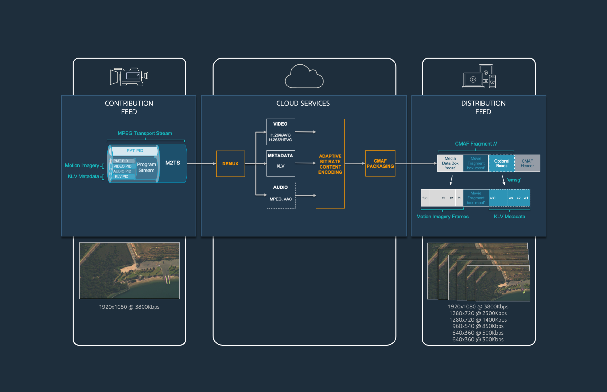The image size is (607, 392).
Task: Click the METADATA KLV box
Action: (280, 163)
